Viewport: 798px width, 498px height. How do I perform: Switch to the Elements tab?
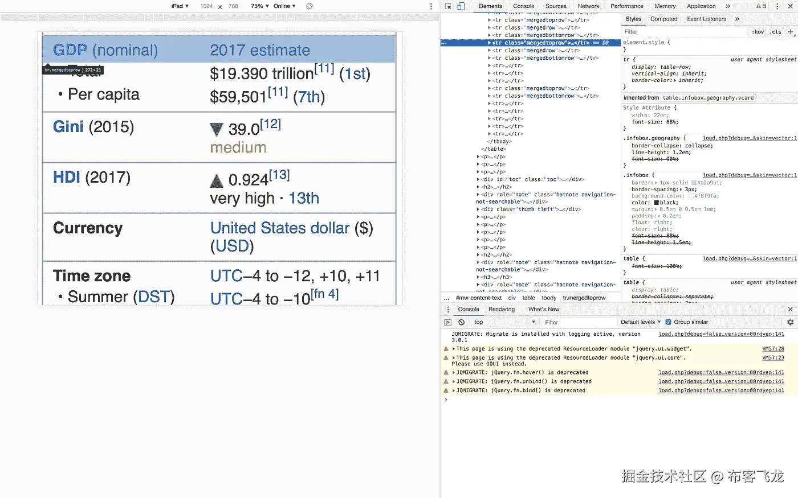pos(490,6)
